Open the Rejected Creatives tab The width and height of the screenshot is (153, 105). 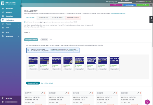(x=73, y=18)
